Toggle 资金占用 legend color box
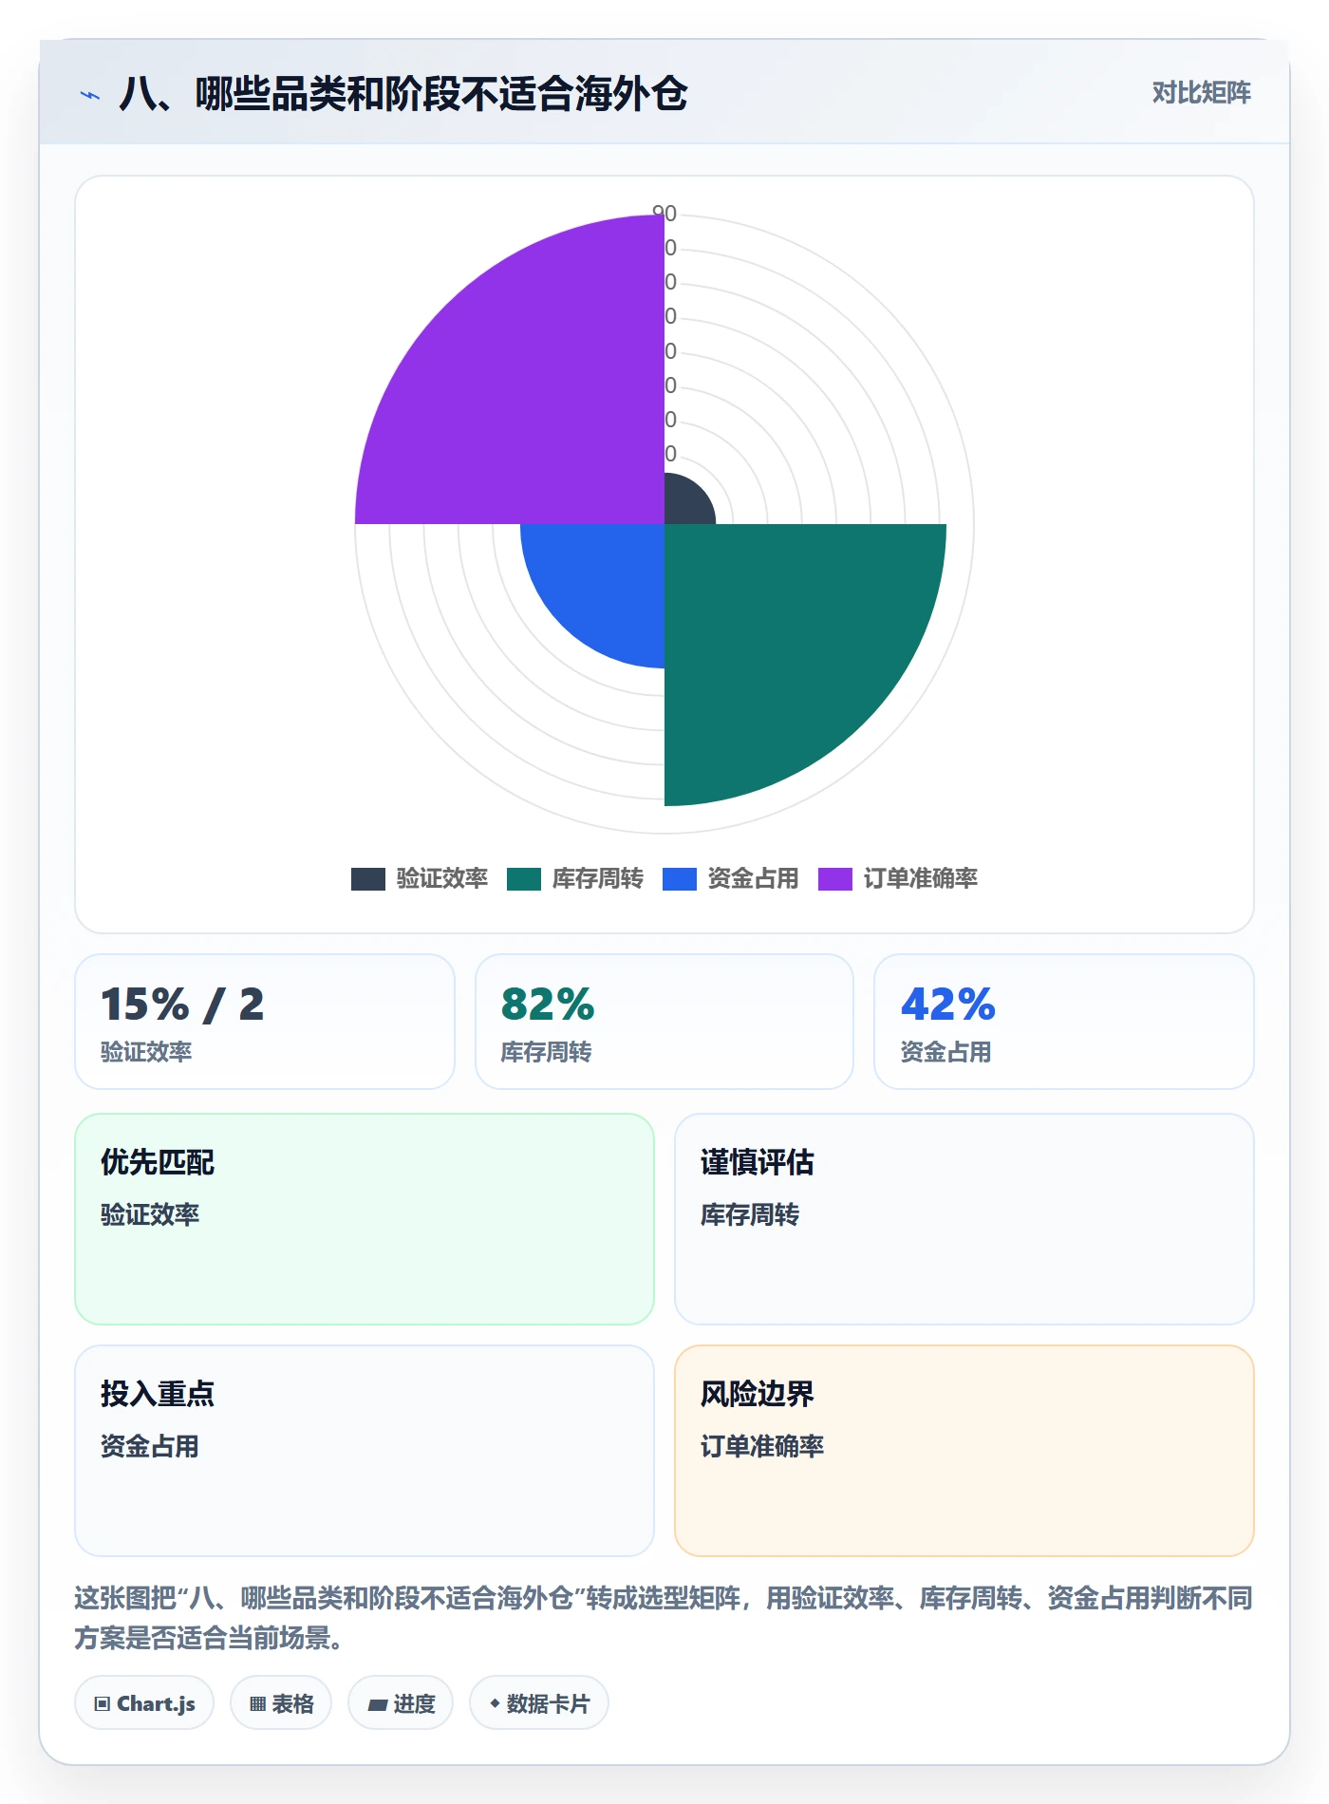Viewport: 1329px width, 1804px height. 680,878
